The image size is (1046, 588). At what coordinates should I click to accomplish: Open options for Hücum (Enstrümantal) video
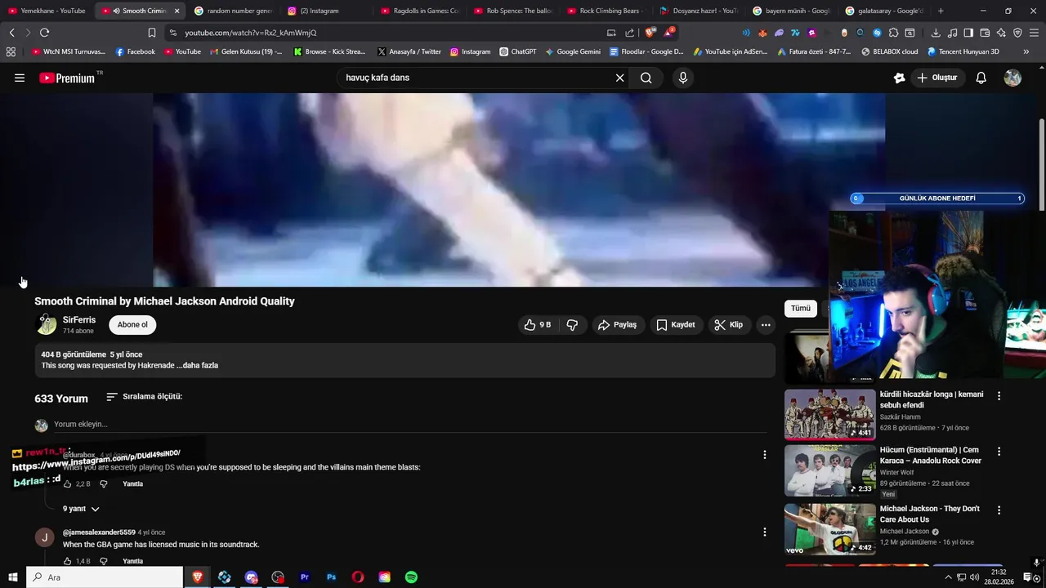999,451
